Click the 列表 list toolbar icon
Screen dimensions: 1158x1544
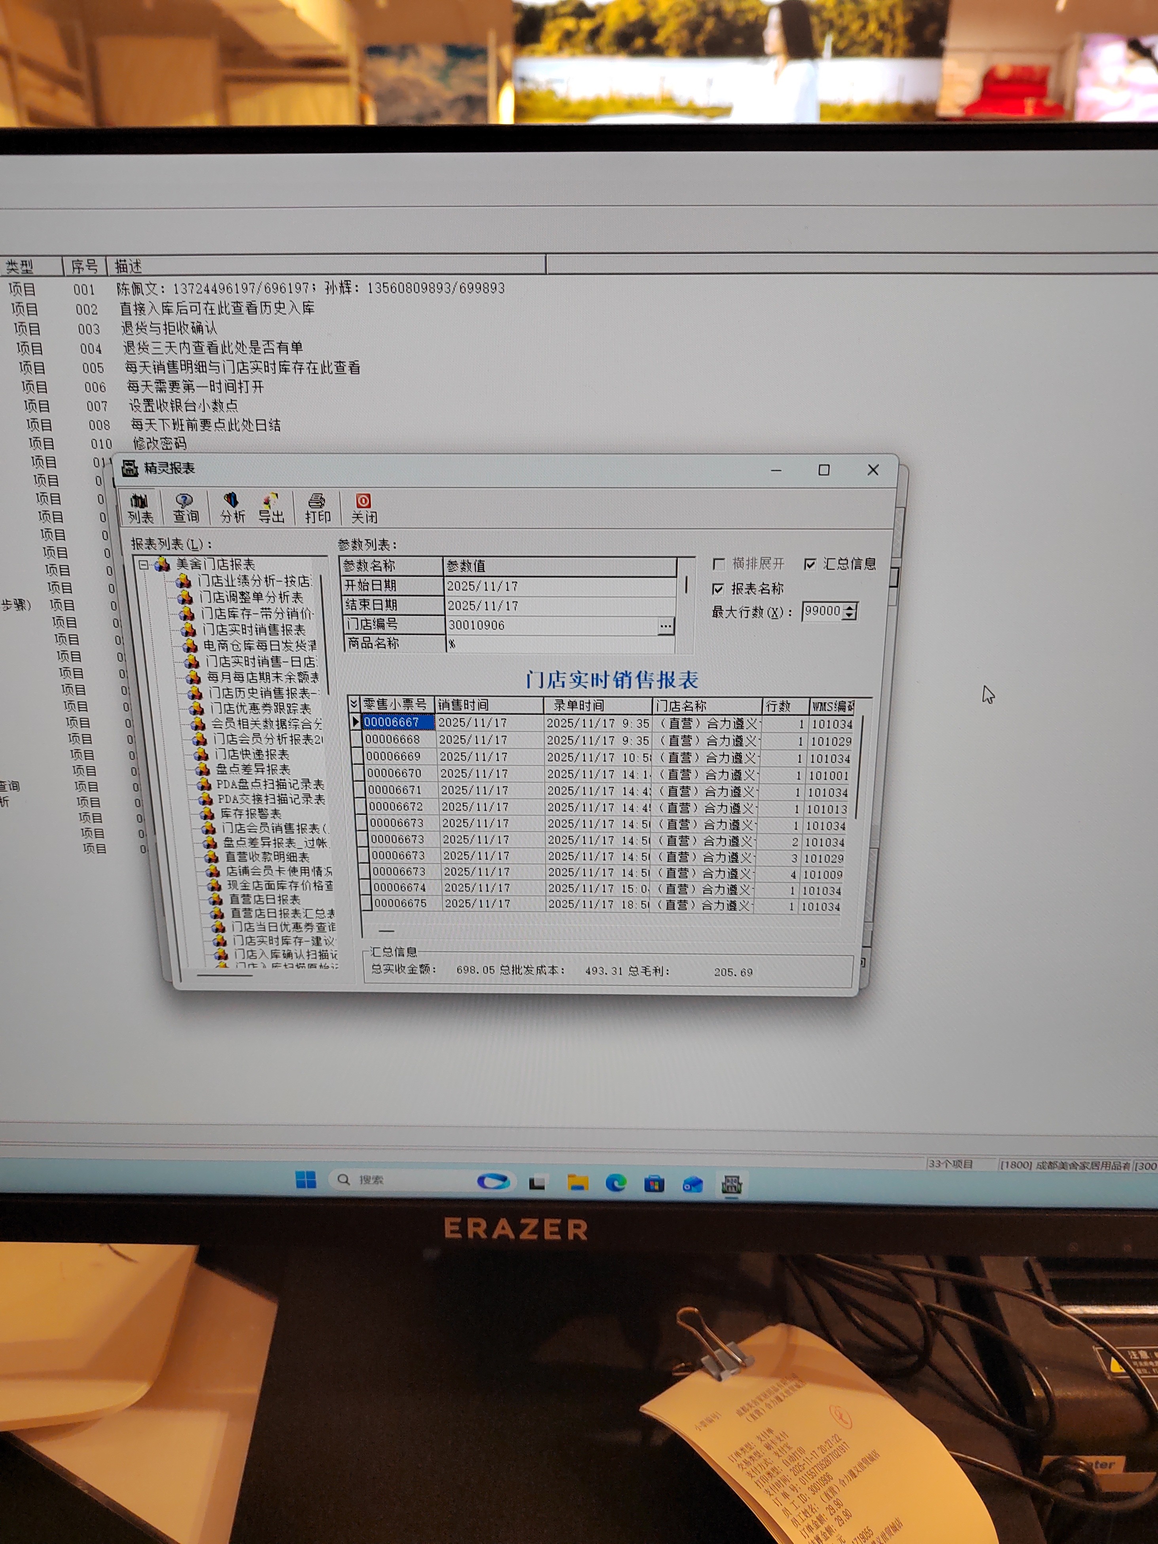[x=140, y=507]
